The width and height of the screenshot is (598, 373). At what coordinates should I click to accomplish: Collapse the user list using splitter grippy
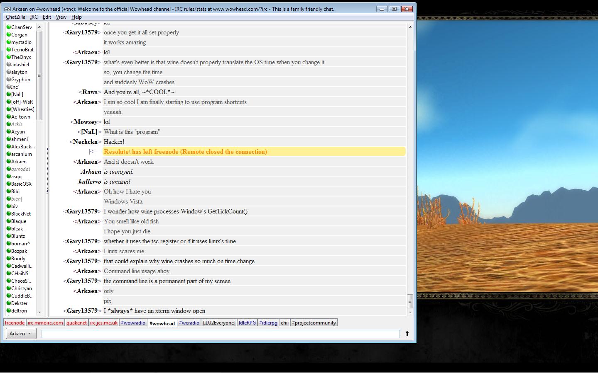pyautogui.click(x=47, y=170)
